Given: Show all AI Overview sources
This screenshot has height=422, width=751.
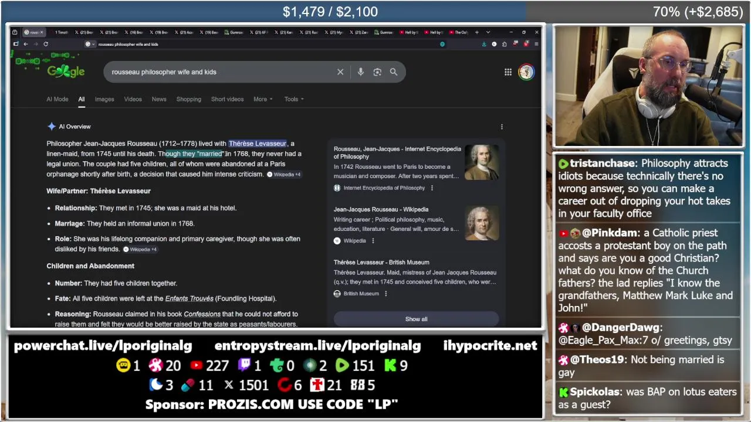Looking at the screenshot, I should pos(416,319).
